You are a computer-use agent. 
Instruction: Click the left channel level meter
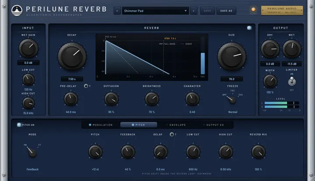[282, 103]
